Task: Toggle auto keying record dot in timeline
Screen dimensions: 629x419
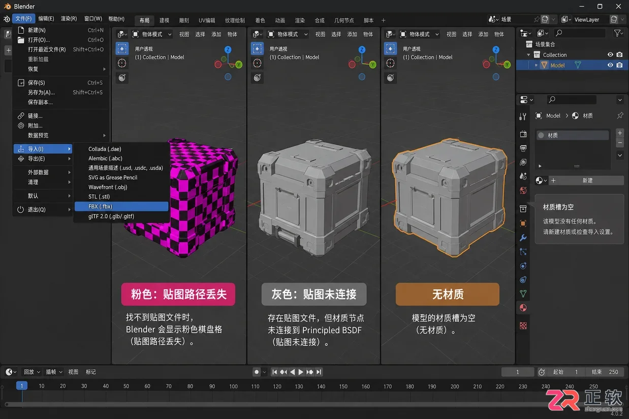Action: pos(257,372)
